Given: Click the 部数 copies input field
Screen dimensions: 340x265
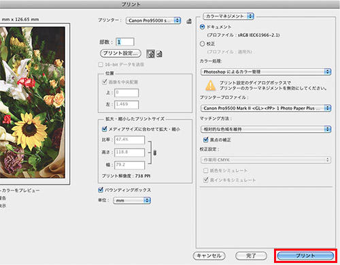Looking at the screenshot, I should (125, 42).
